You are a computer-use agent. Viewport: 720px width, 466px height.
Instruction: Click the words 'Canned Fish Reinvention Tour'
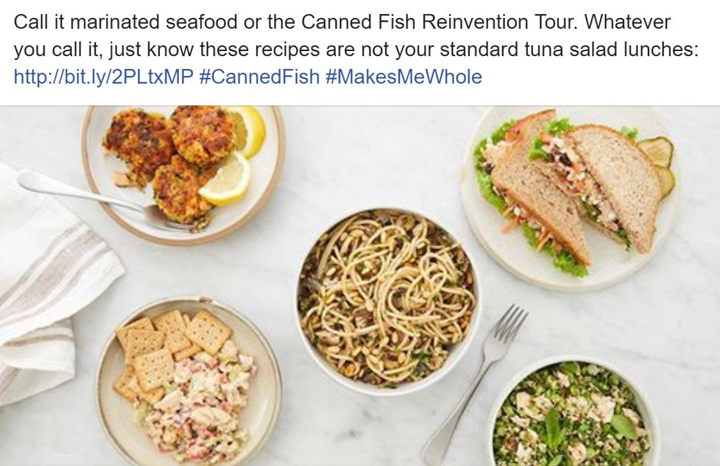[414, 22]
